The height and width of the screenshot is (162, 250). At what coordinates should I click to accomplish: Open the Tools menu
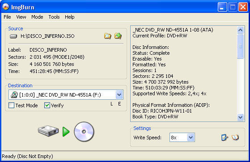[x=54, y=17]
